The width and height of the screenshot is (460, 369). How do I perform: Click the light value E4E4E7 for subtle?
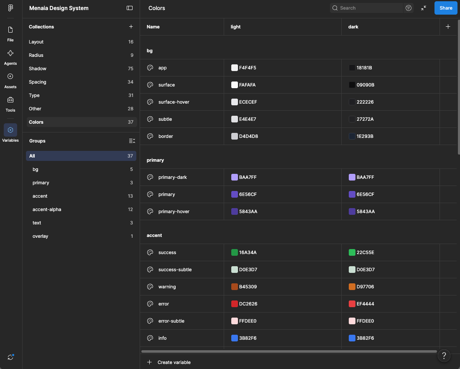(248, 119)
